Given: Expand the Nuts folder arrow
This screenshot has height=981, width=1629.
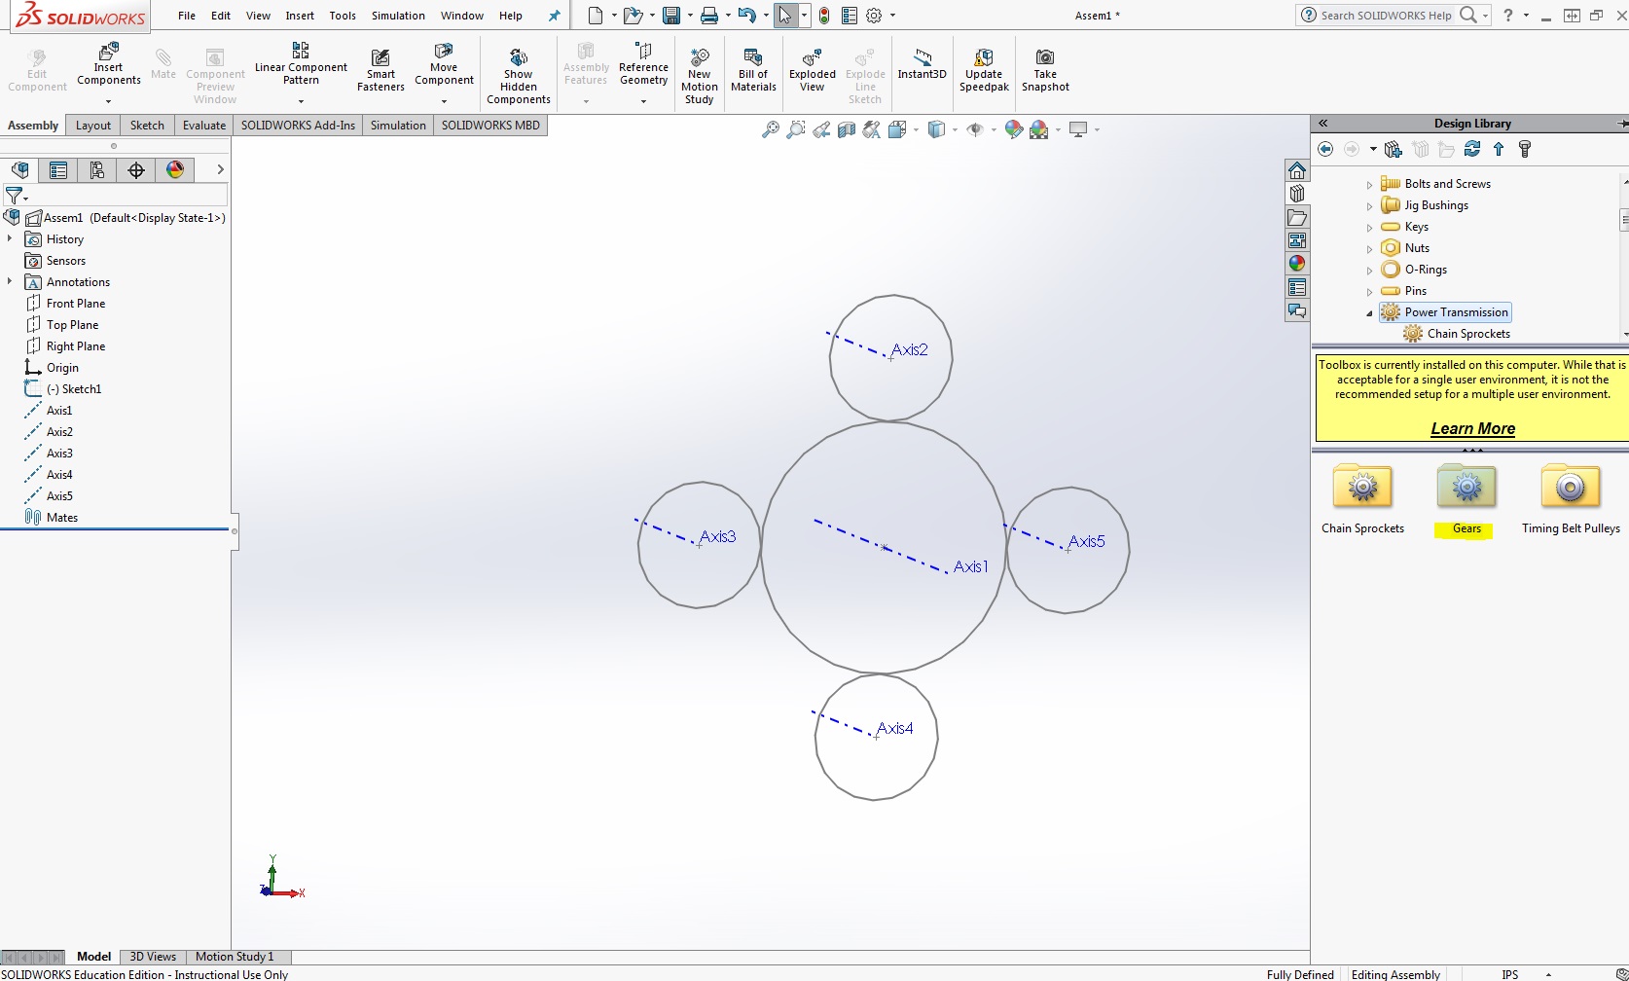Looking at the screenshot, I should (1369, 249).
